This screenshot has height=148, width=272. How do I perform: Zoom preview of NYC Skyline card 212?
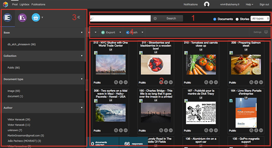[x=116, y=82]
